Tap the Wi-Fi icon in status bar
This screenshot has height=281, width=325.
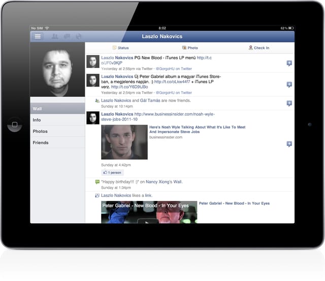pyautogui.click(x=47, y=28)
